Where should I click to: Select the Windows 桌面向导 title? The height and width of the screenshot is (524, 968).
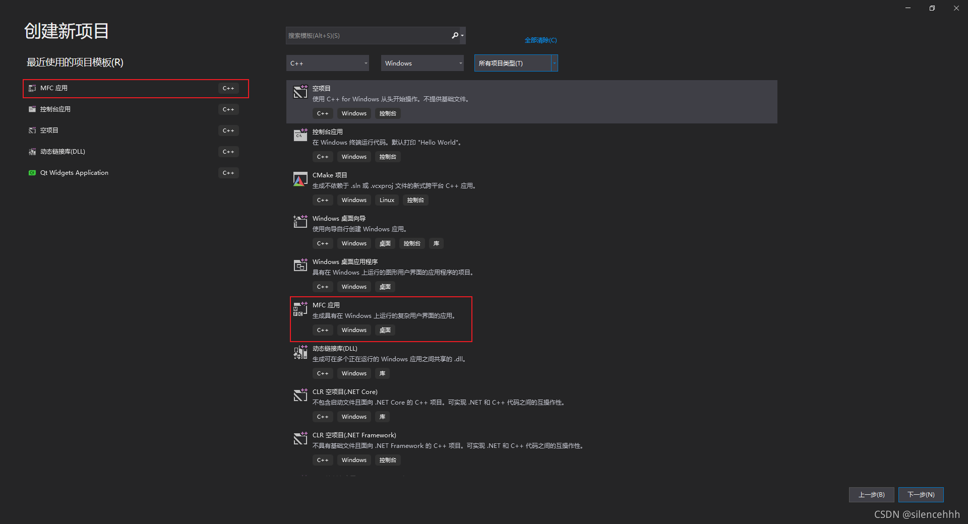(339, 218)
